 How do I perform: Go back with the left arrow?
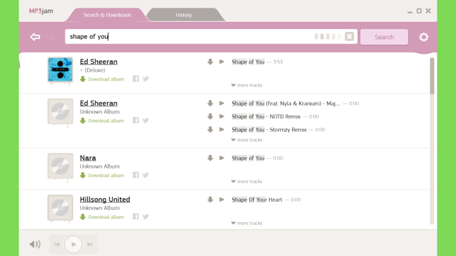pos(35,37)
